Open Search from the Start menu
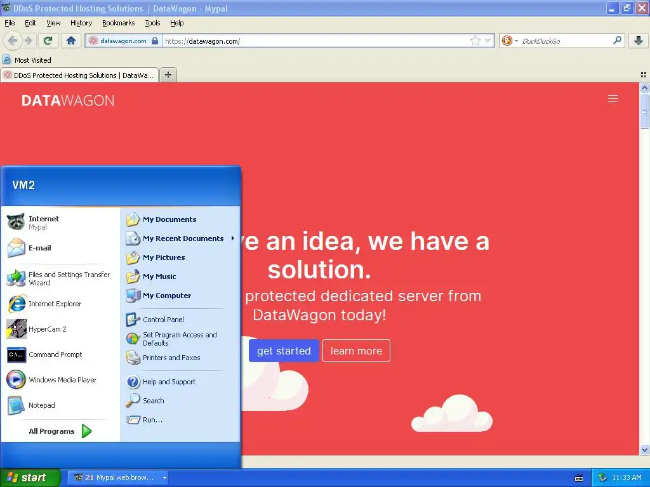 tap(181, 401)
